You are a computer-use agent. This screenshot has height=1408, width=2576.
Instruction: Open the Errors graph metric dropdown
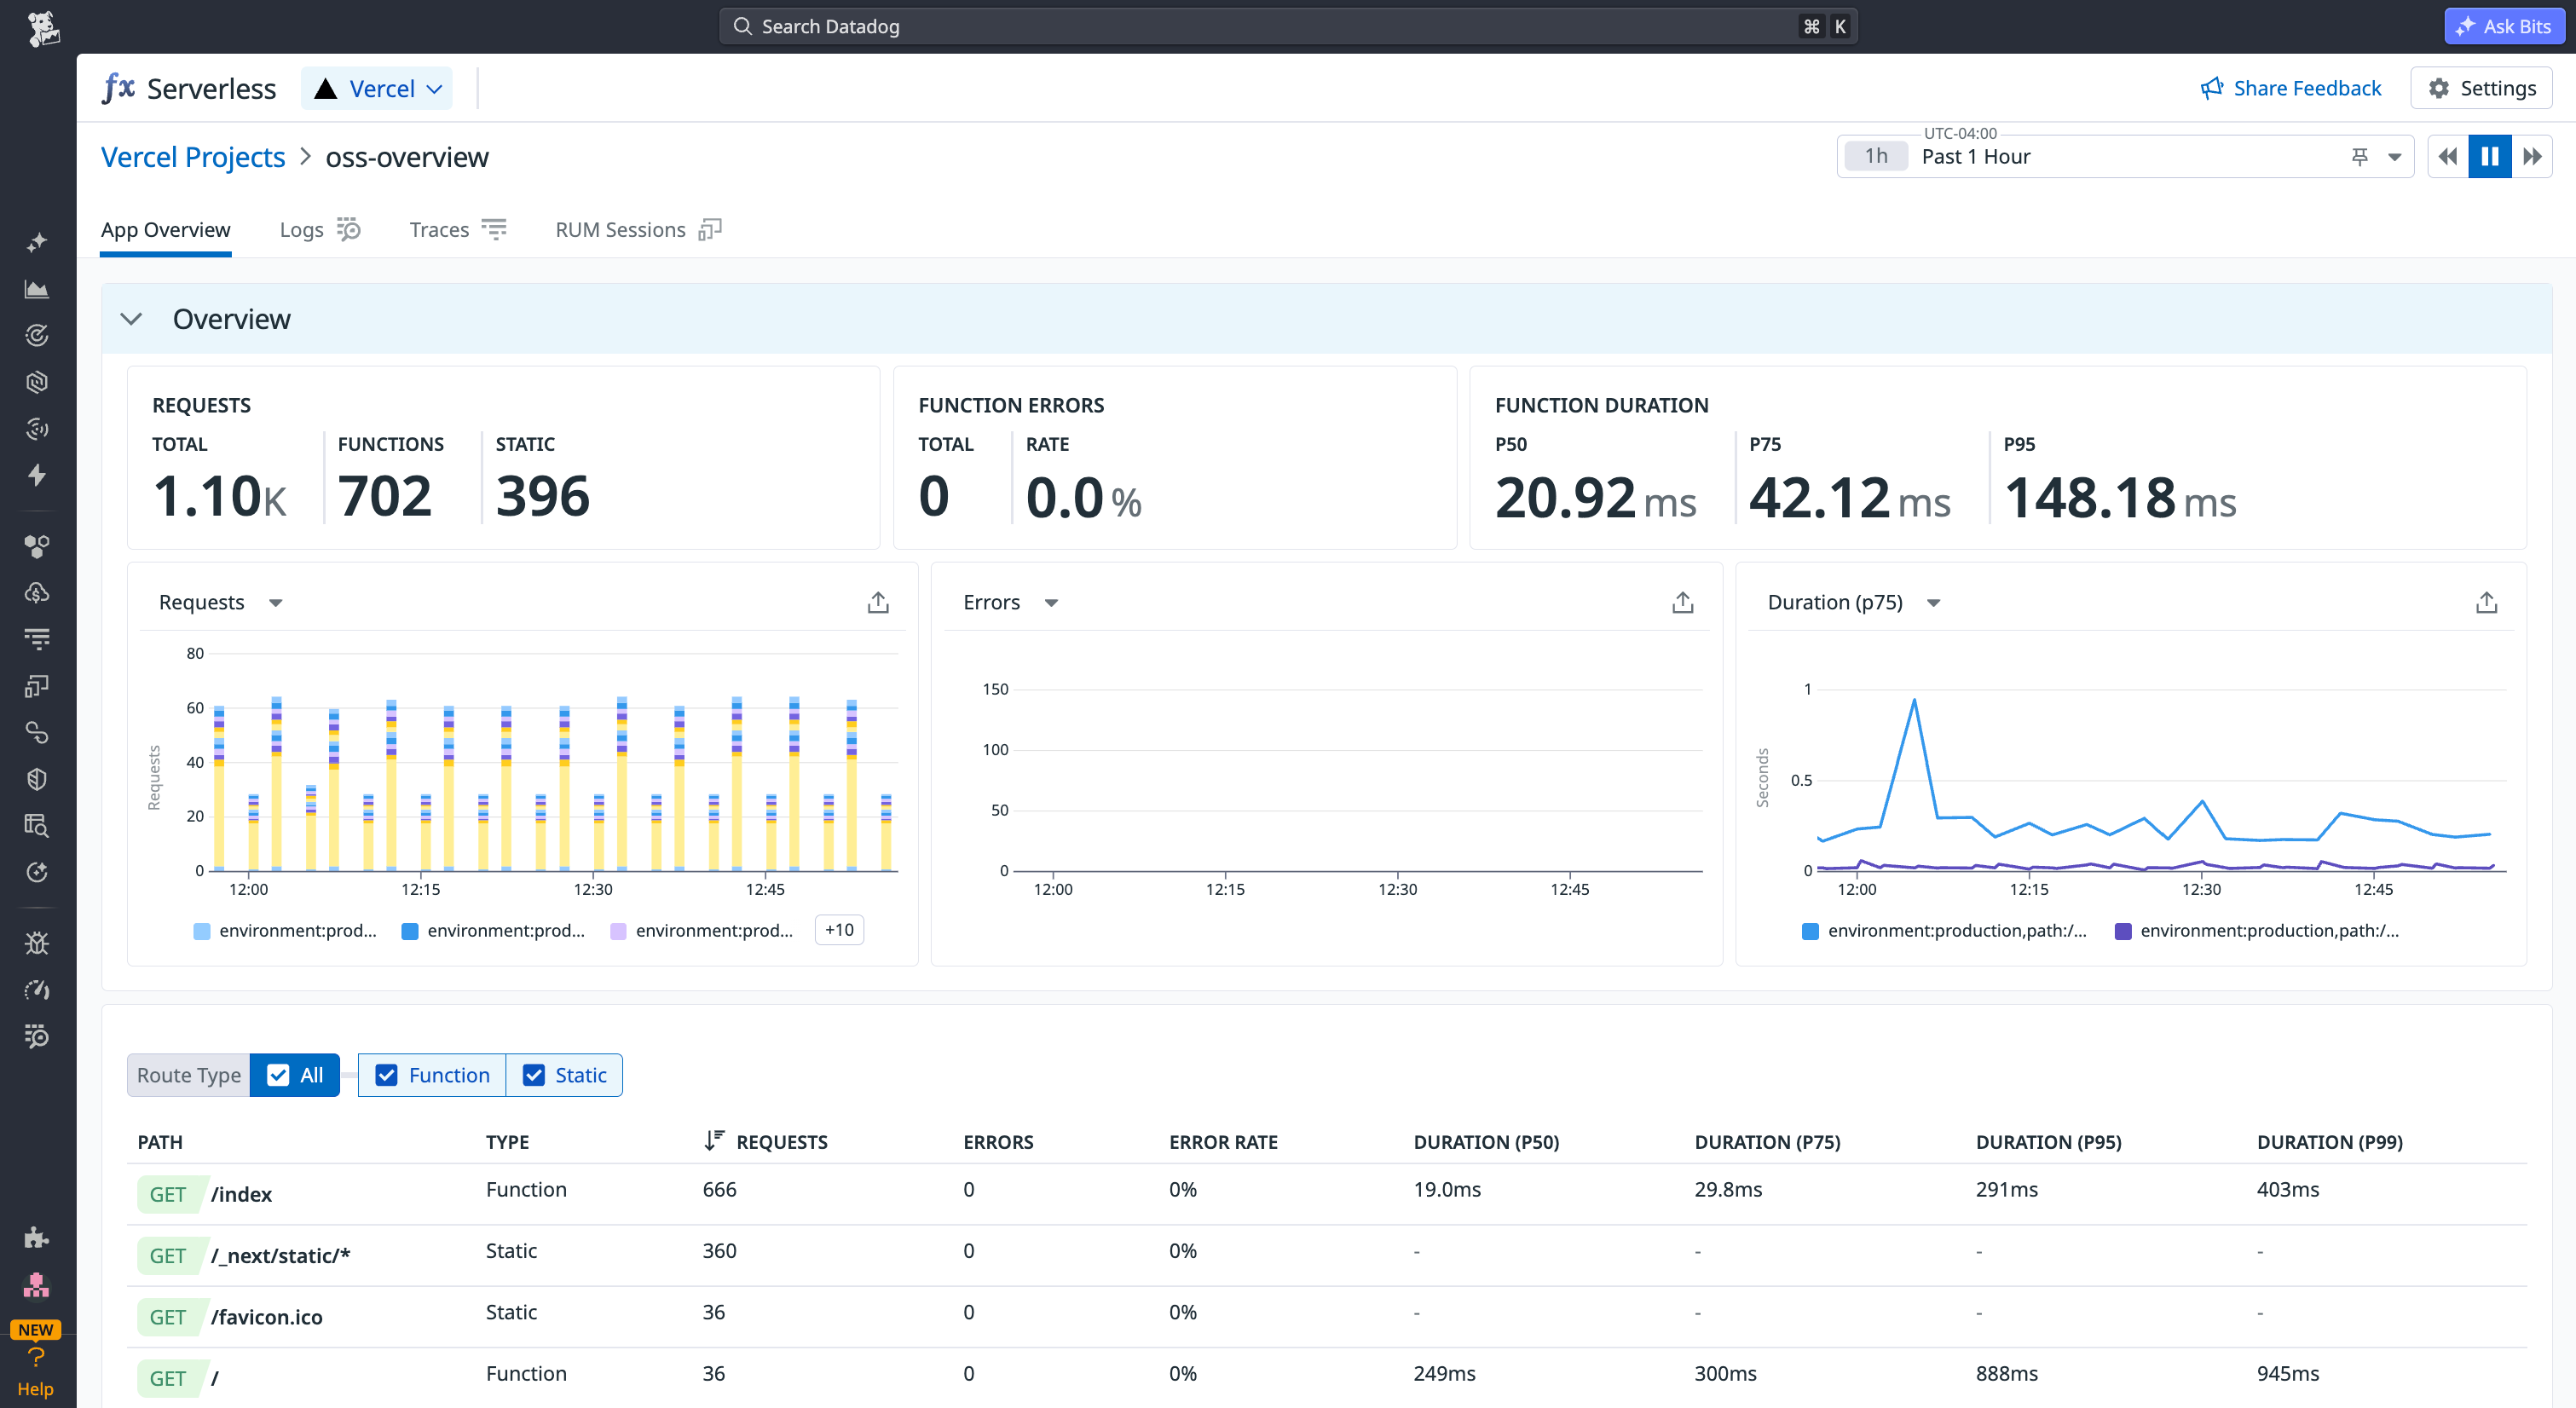[1051, 603]
